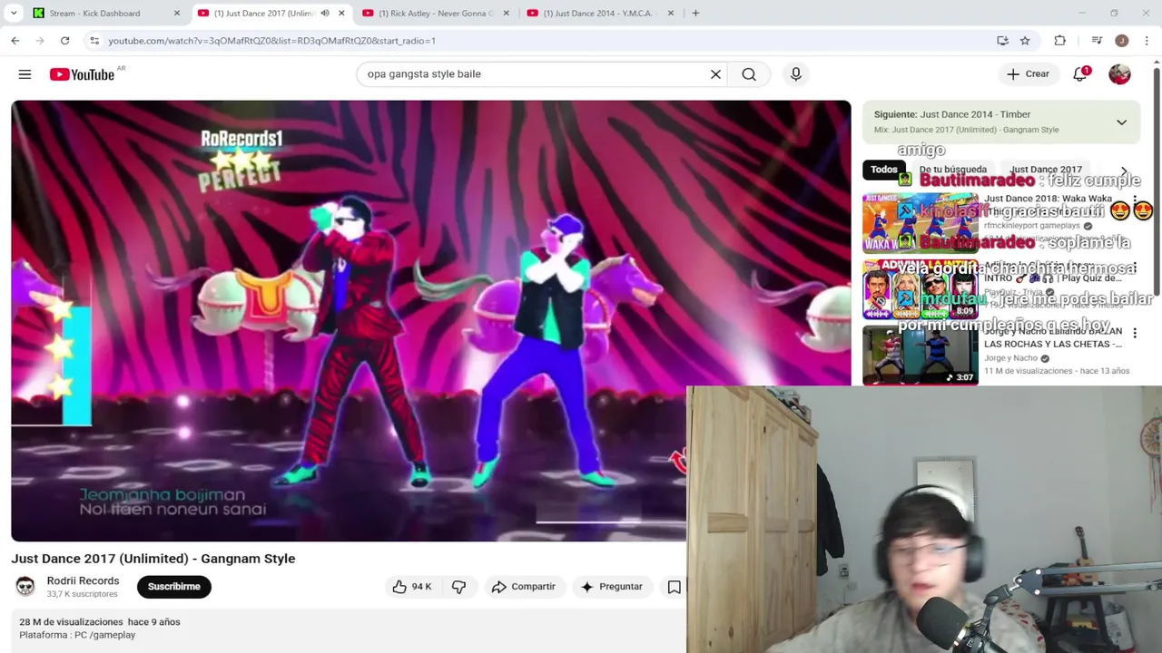Collapse the Siguiente mix playlist panel
Image resolution: width=1162 pixels, height=653 pixels.
point(1121,122)
